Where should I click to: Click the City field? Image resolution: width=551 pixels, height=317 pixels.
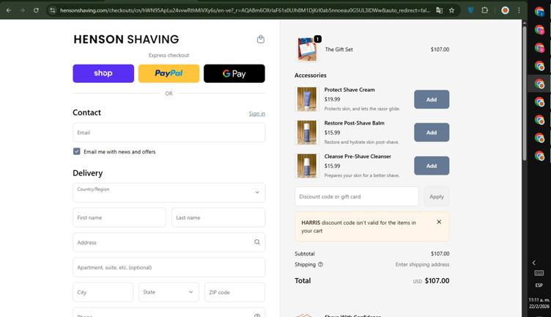point(103,292)
